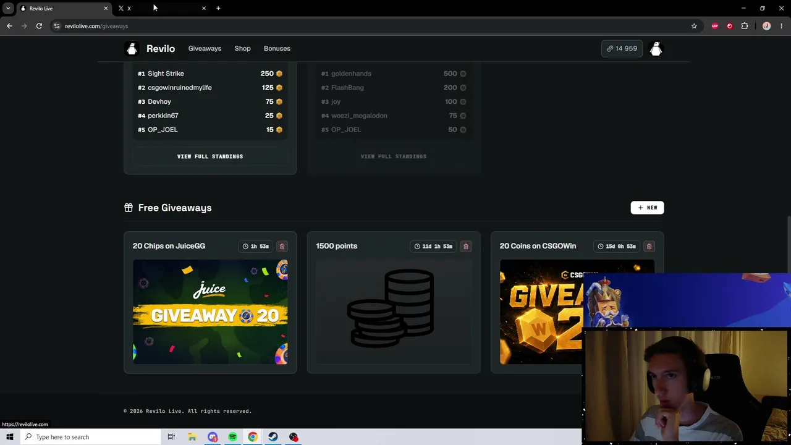This screenshot has height=445, width=791.
Task: Select the csgowinruinedmylife leaderboard entry
Action: 210,88
